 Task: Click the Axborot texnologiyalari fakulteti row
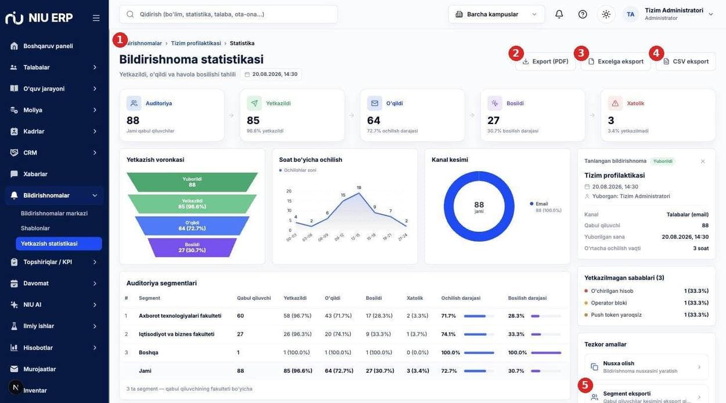coord(345,316)
